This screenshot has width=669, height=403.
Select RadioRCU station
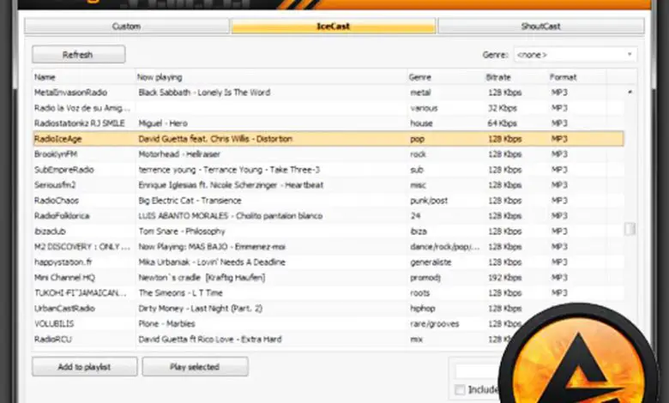pyautogui.click(x=53, y=339)
